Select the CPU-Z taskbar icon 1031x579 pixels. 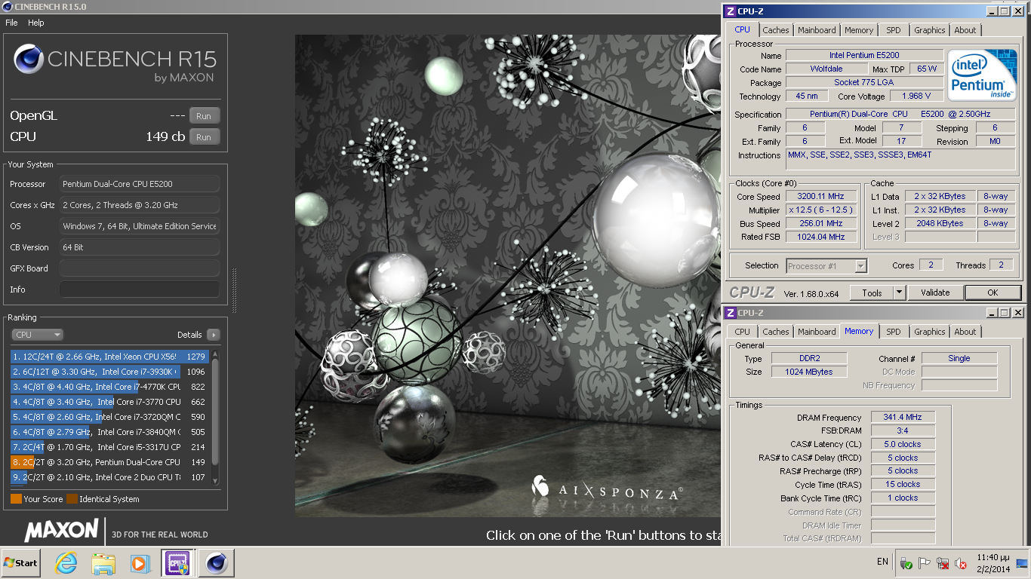click(178, 563)
